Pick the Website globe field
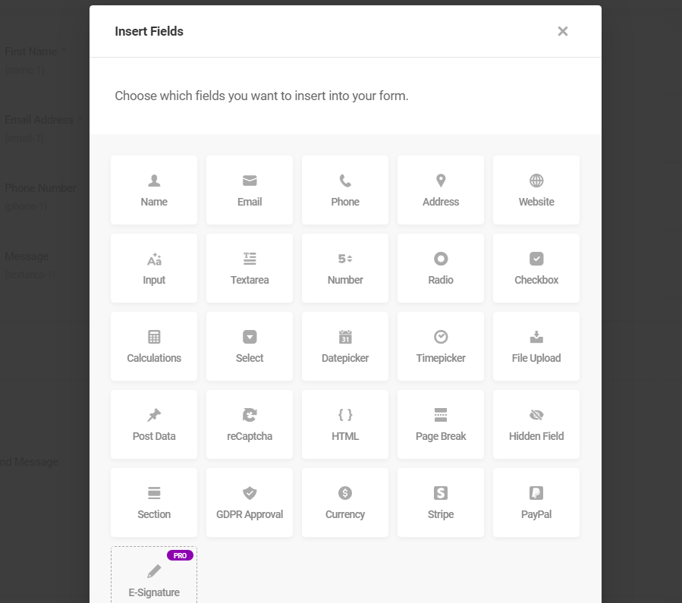Screen dimensions: 682x603 (x=536, y=190)
